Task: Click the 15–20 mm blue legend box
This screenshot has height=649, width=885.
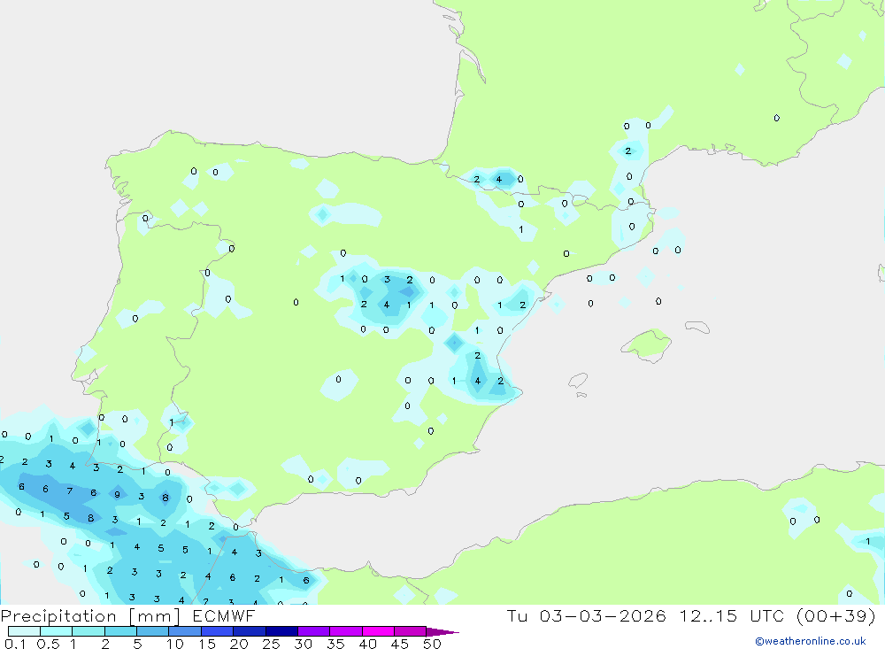Action: (x=218, y=631)
